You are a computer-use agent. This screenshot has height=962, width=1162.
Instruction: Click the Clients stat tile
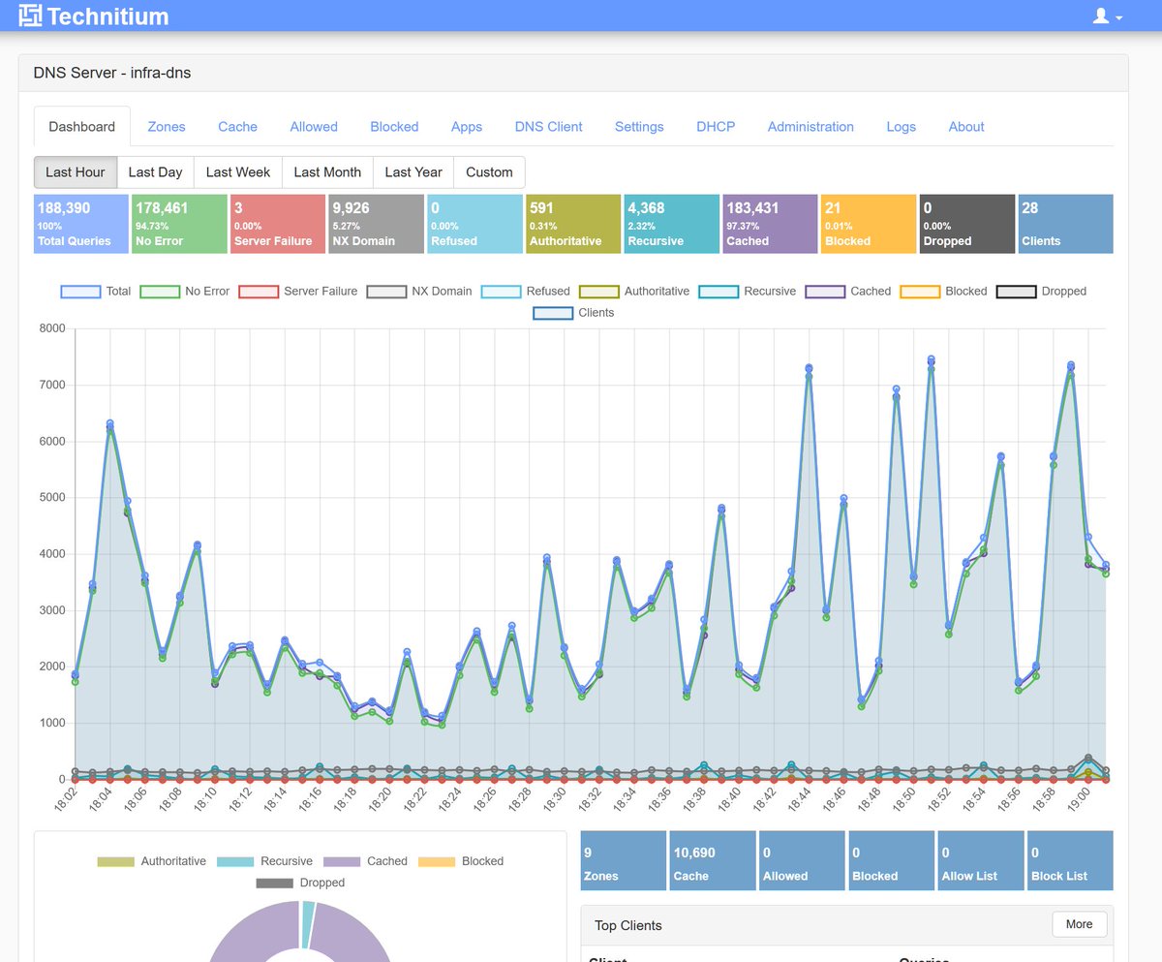pos(1066,224)
